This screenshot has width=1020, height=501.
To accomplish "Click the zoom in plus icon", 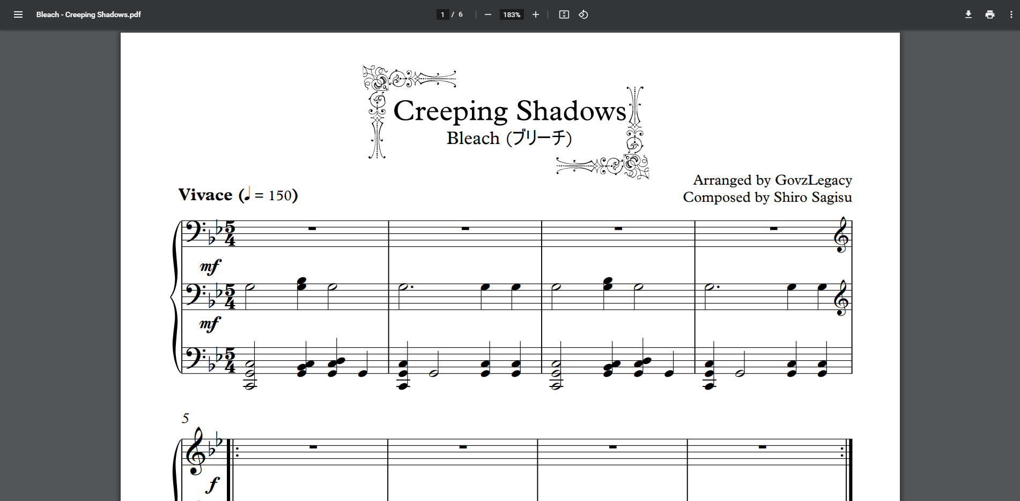I will tap(535, 14).
